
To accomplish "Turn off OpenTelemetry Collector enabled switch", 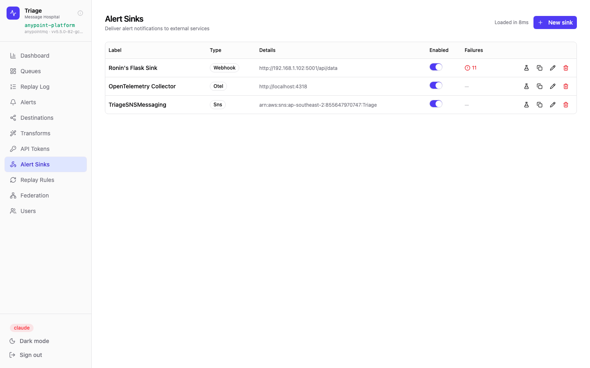I will pos(436,85).
